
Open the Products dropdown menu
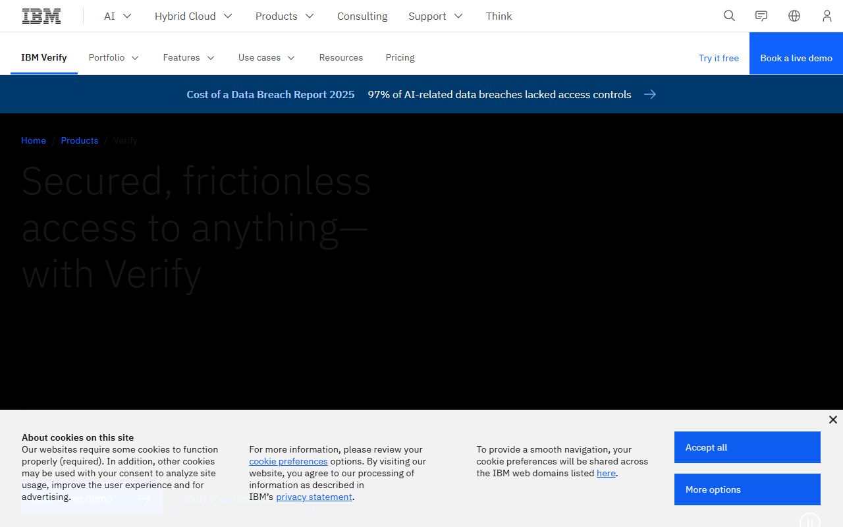pos(284,16)
